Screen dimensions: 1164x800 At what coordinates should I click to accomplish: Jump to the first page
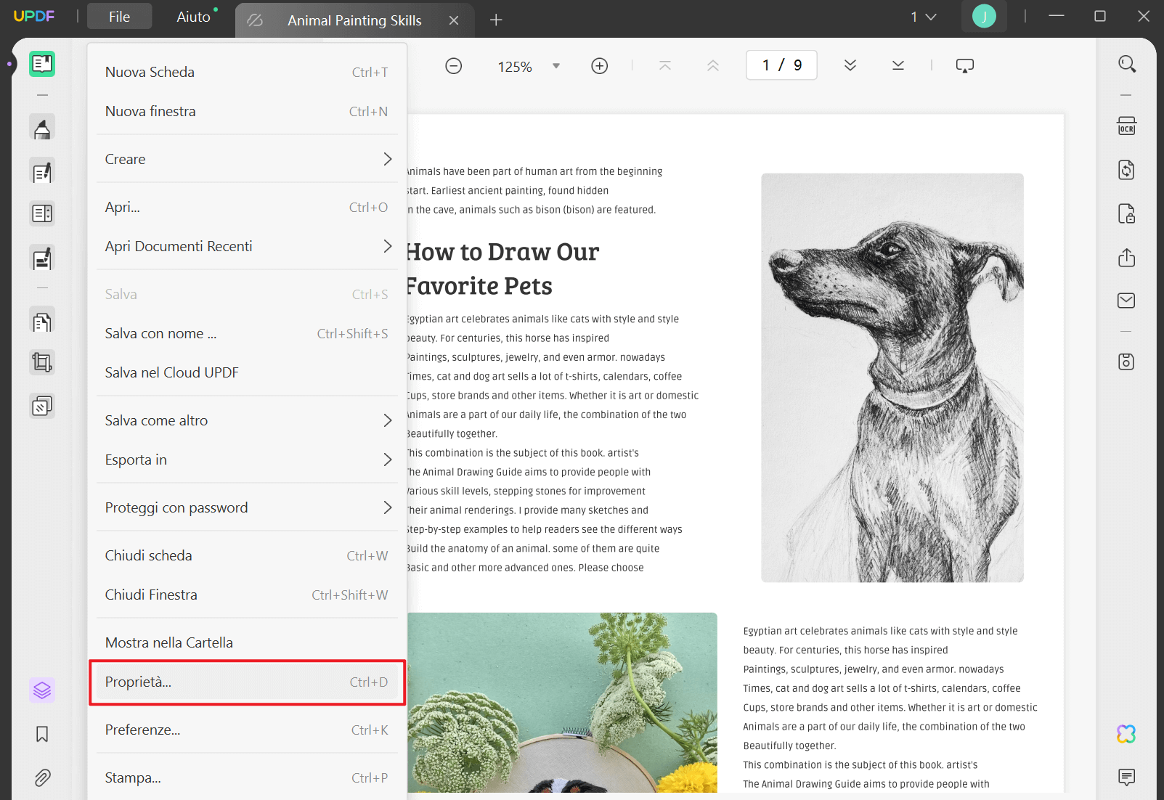(665, 65)
